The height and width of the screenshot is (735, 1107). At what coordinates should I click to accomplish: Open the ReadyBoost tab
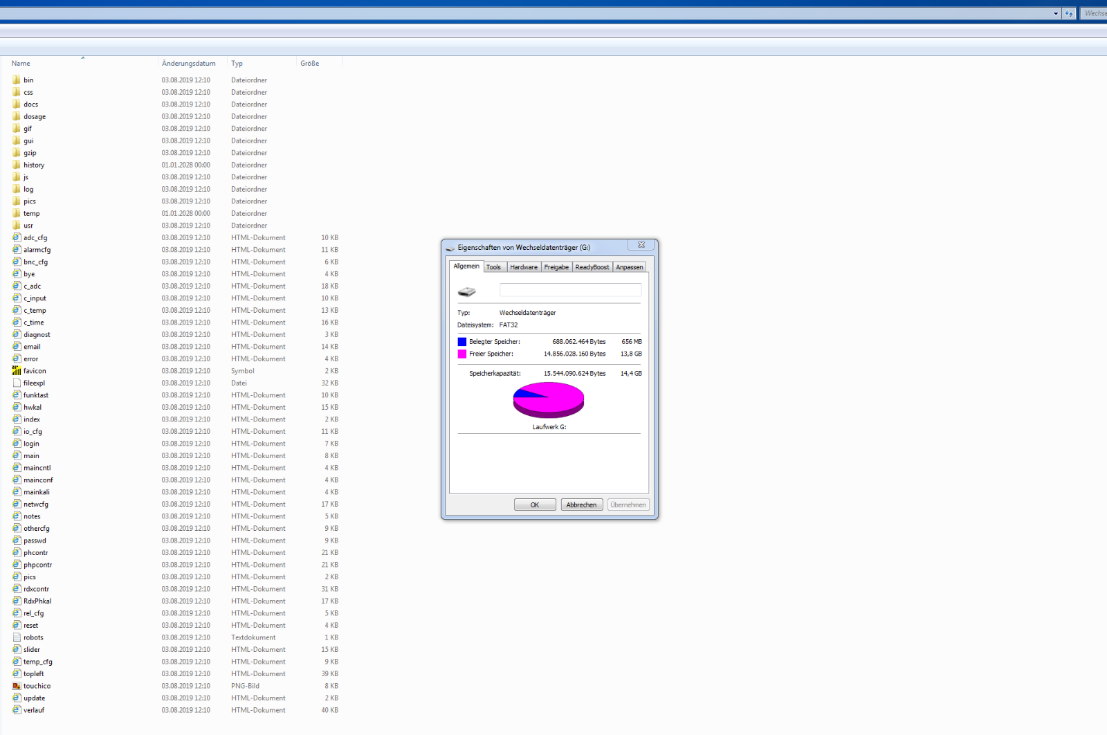tap(592, 267)
